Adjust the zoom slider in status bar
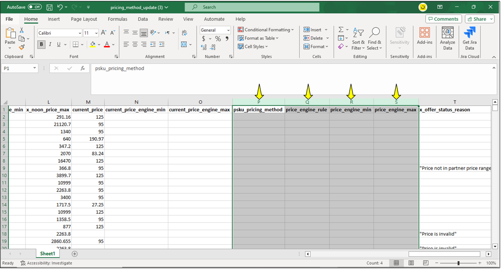 coord(458,263)
